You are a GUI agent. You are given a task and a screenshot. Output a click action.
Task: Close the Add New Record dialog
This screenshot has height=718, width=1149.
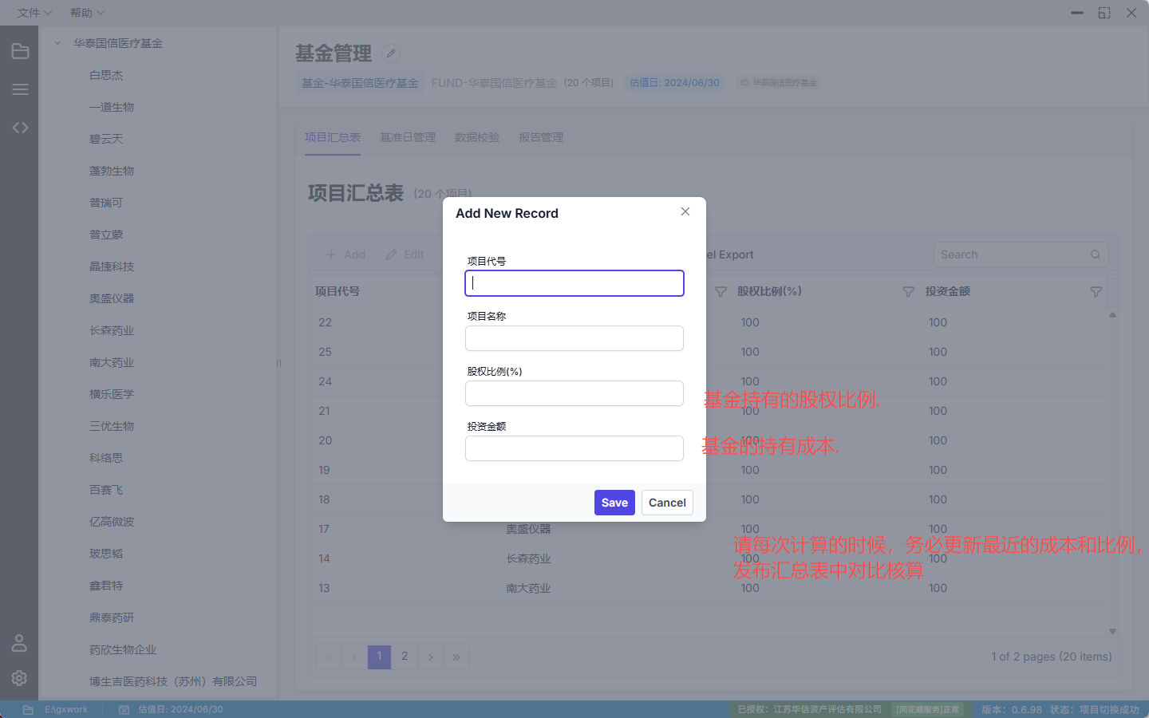pyautogui.click(x=685, y=211)
